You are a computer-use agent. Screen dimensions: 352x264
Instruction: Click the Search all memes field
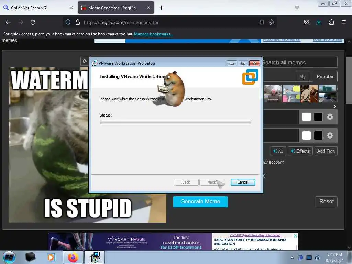pyautogui.click(x=300, y=63)
